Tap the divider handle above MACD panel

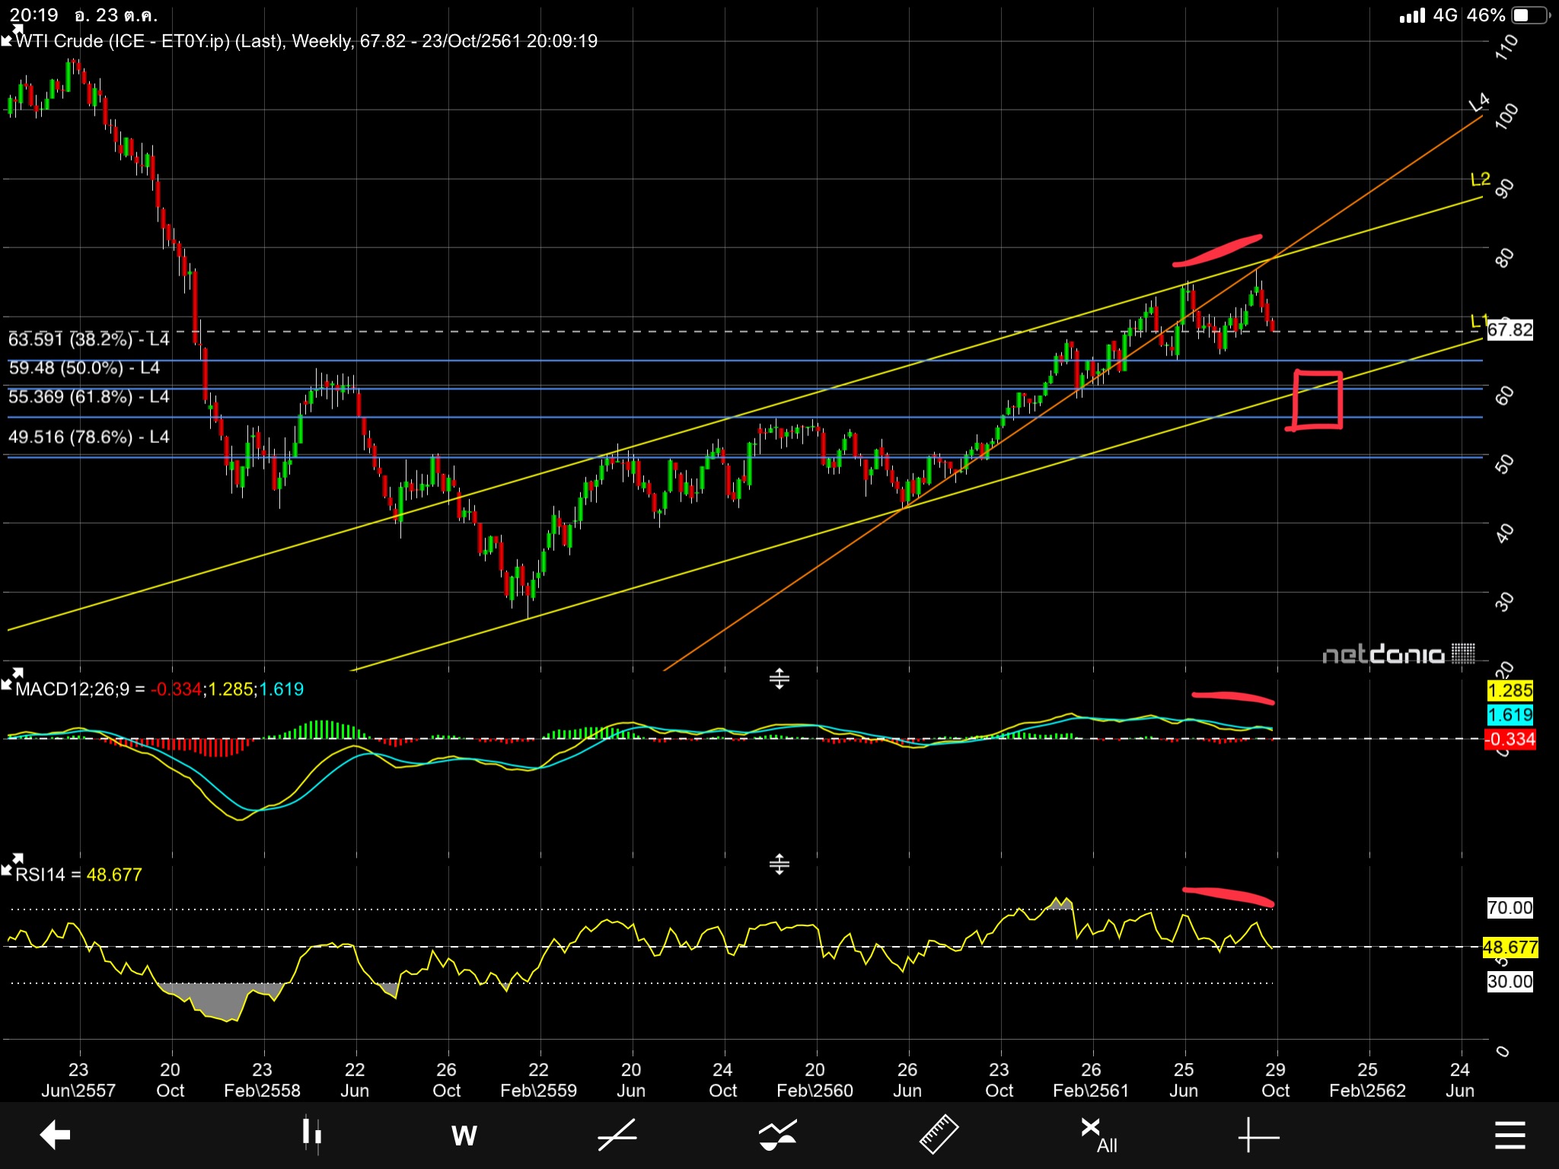[779, 678]
